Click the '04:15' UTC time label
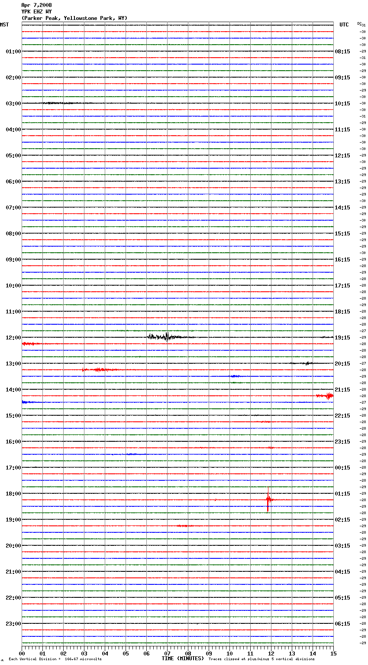This screenshot has height=665, width=368. [x=342, y=572]
